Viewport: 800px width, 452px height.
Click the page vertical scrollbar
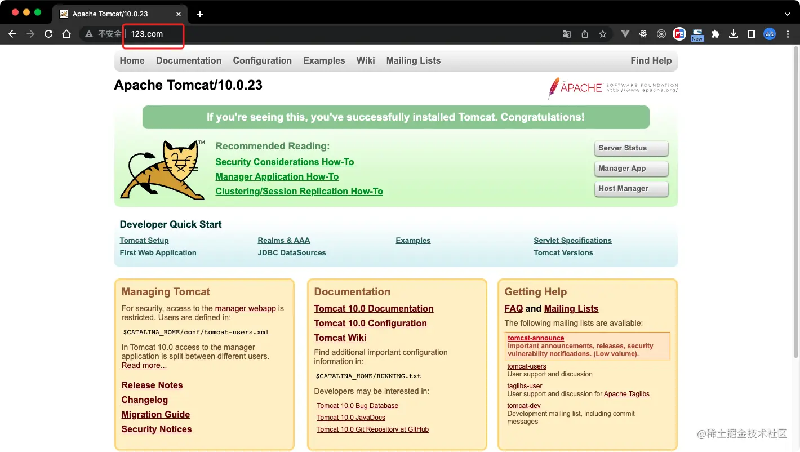point(796,203)
